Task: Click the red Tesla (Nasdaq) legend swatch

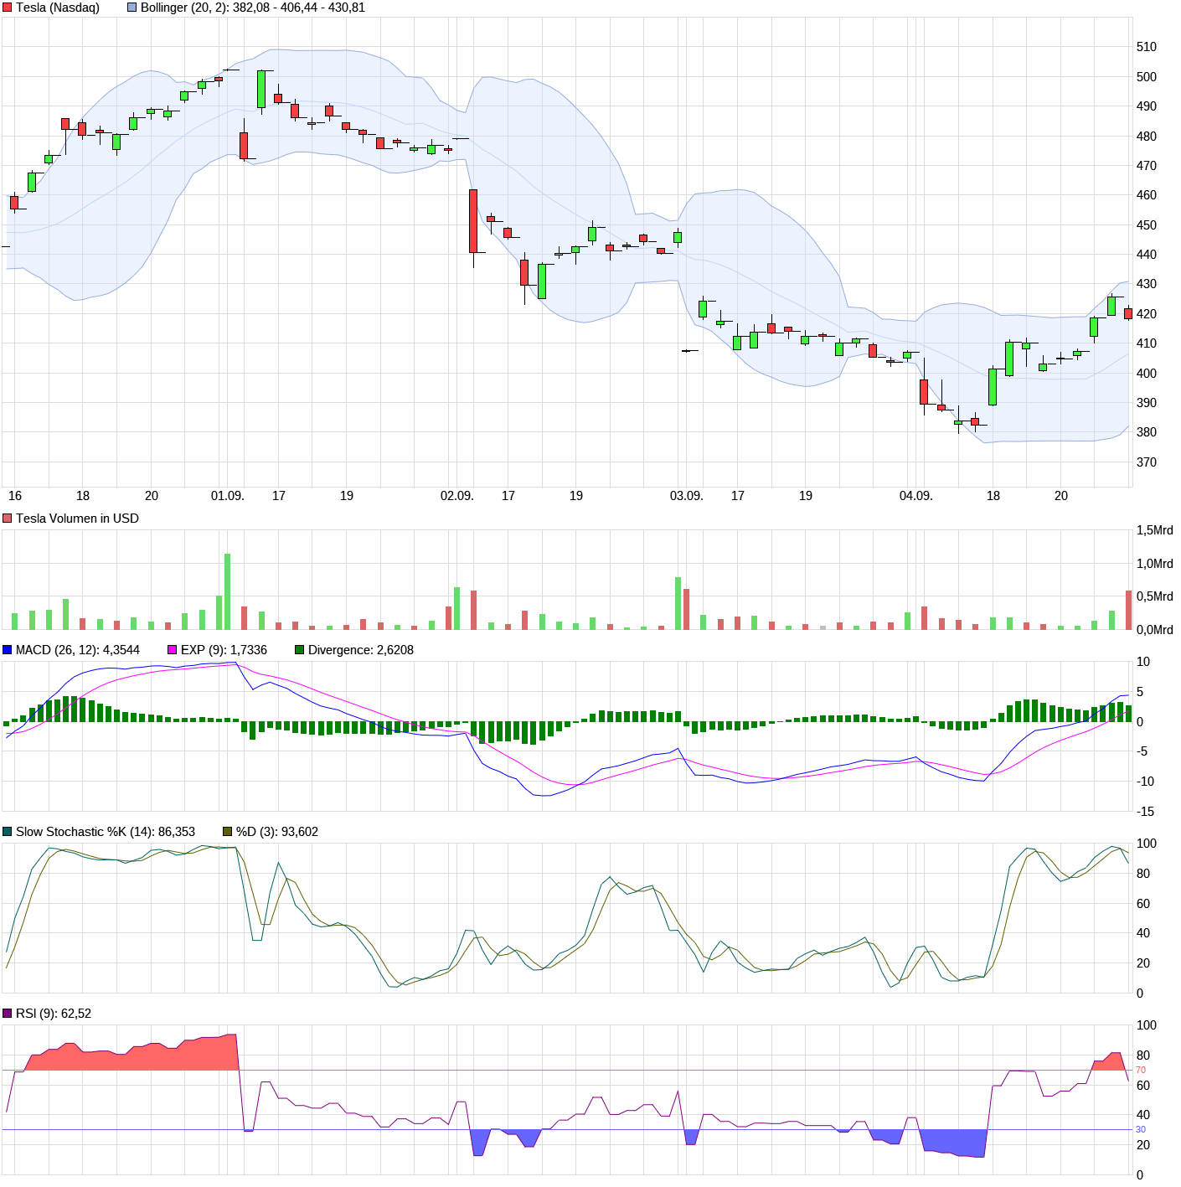Action: point(8,8)
